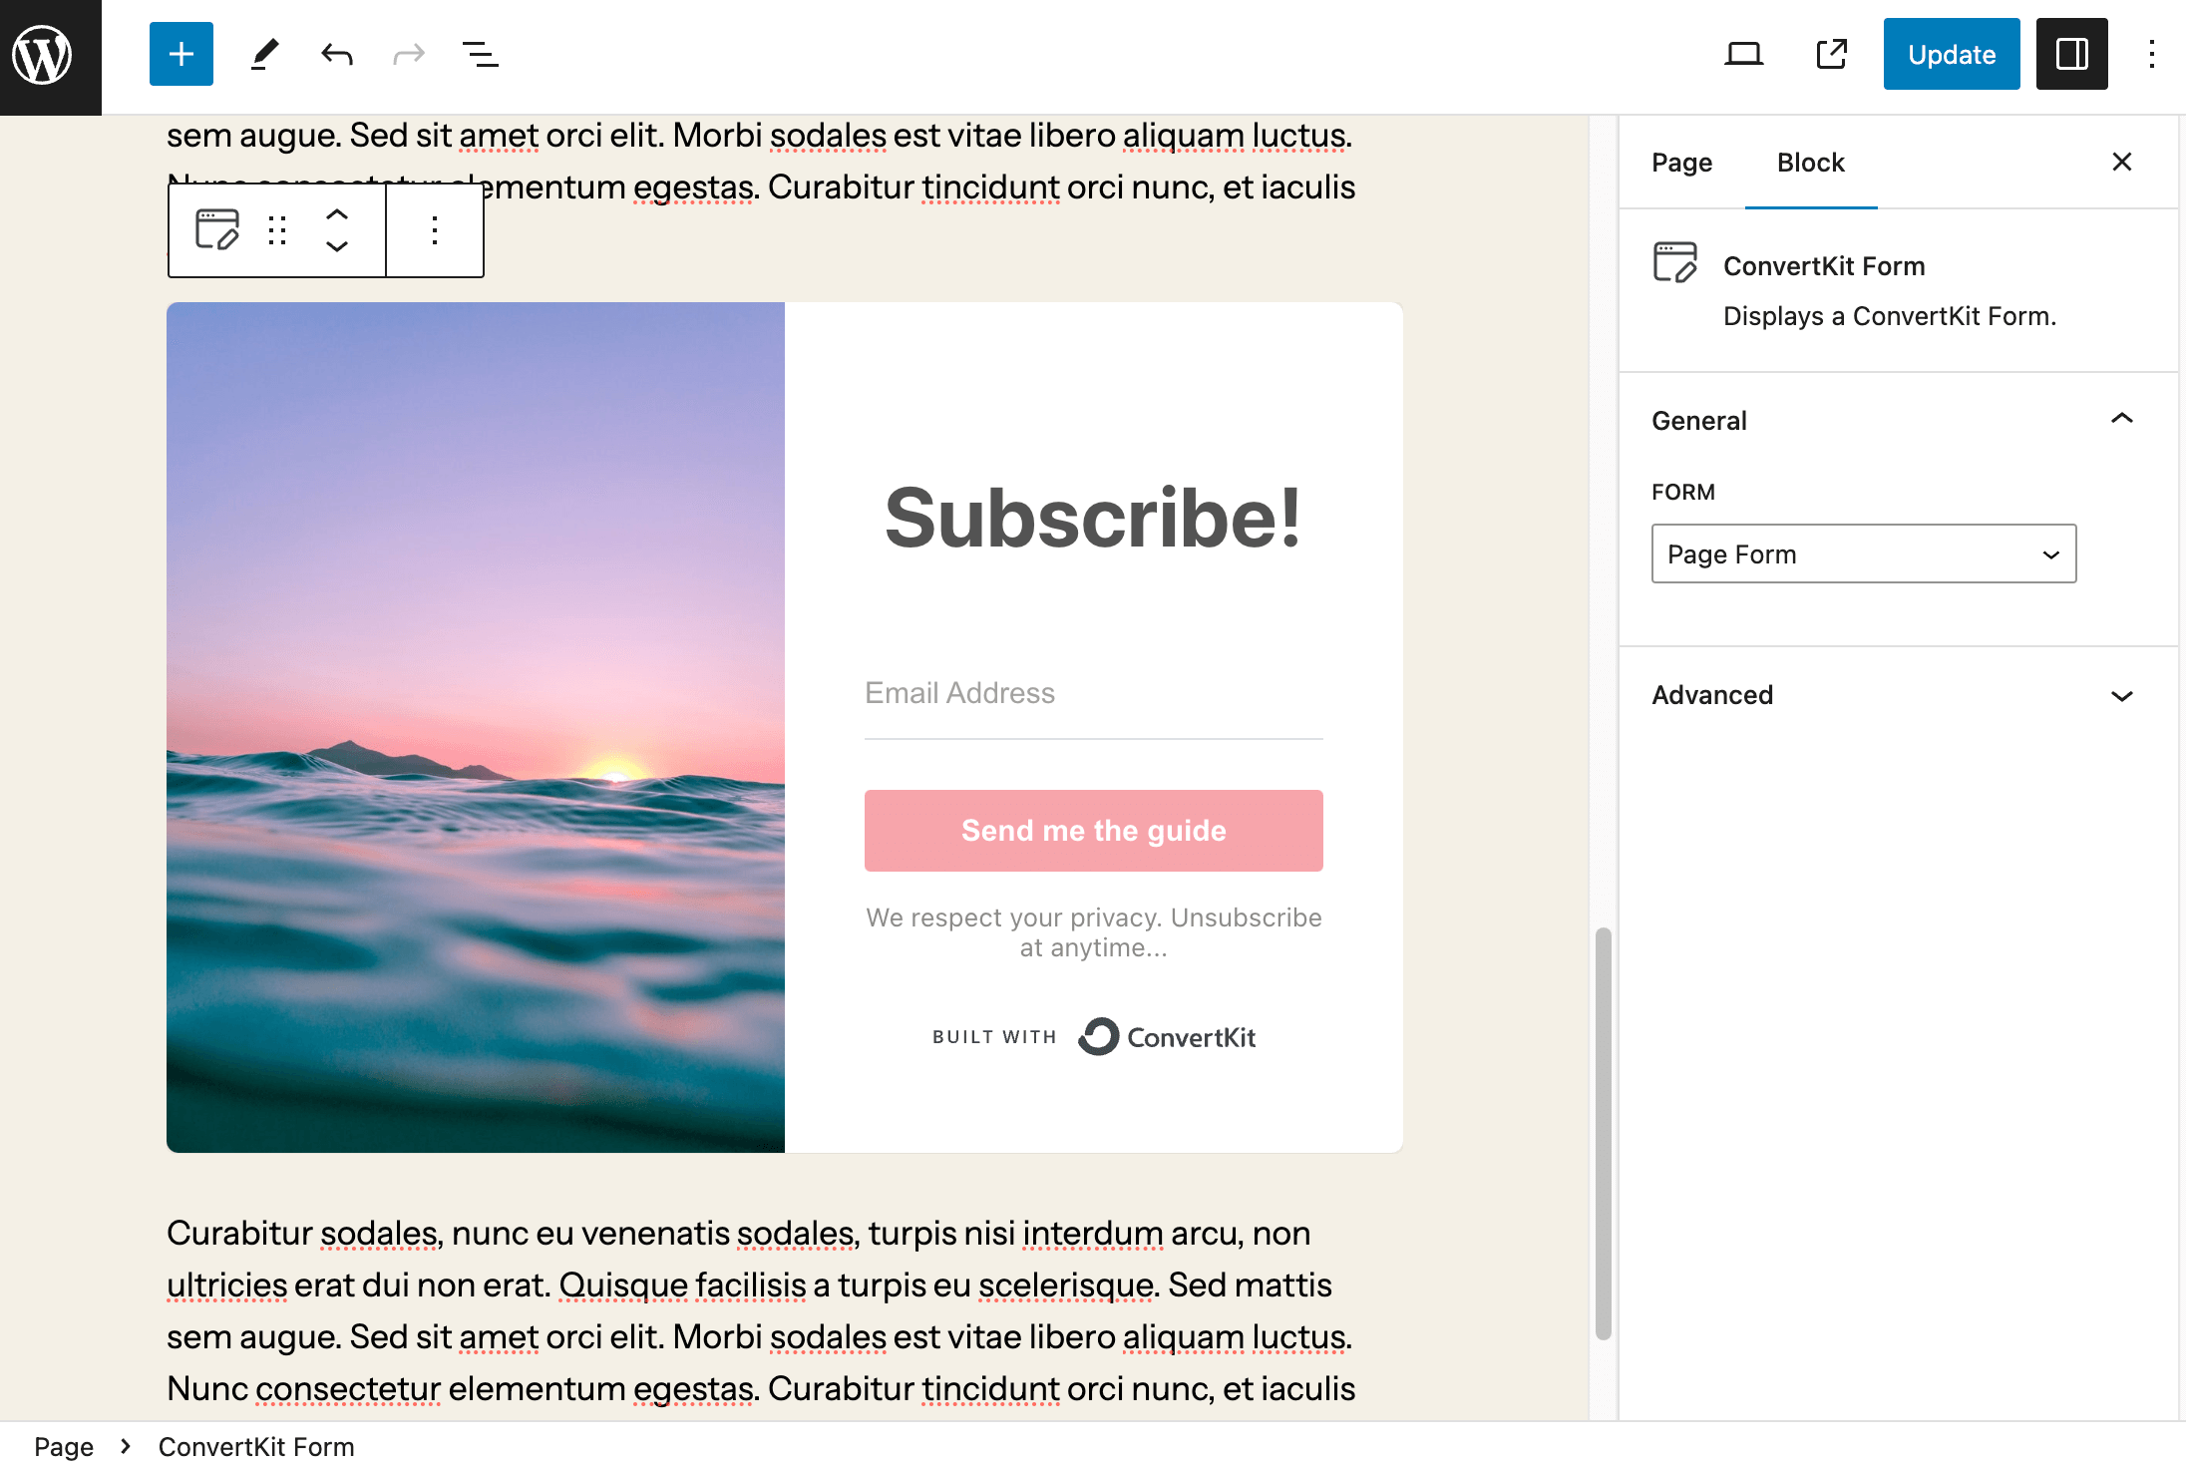Click the redo arrow icon

[x=409, y=54]
